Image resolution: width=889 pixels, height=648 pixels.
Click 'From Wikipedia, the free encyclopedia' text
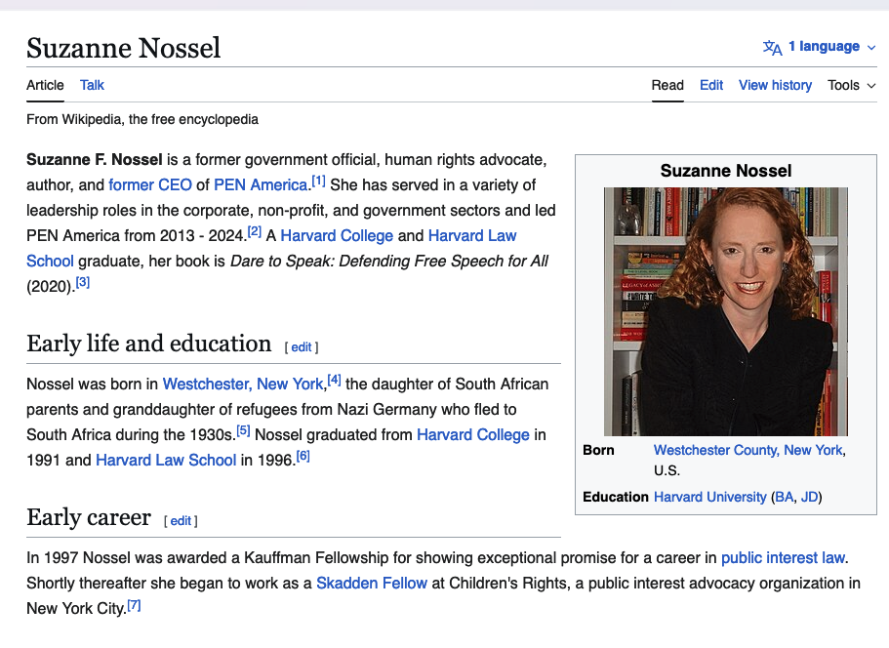142,119
